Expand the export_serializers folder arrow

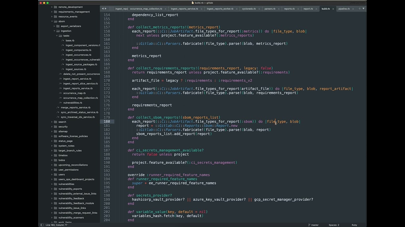coord(54,26)
